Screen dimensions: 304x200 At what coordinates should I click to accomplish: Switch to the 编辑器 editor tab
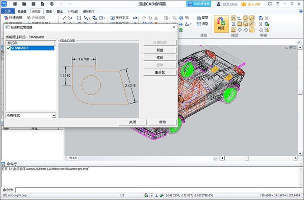tap(36, 11)
